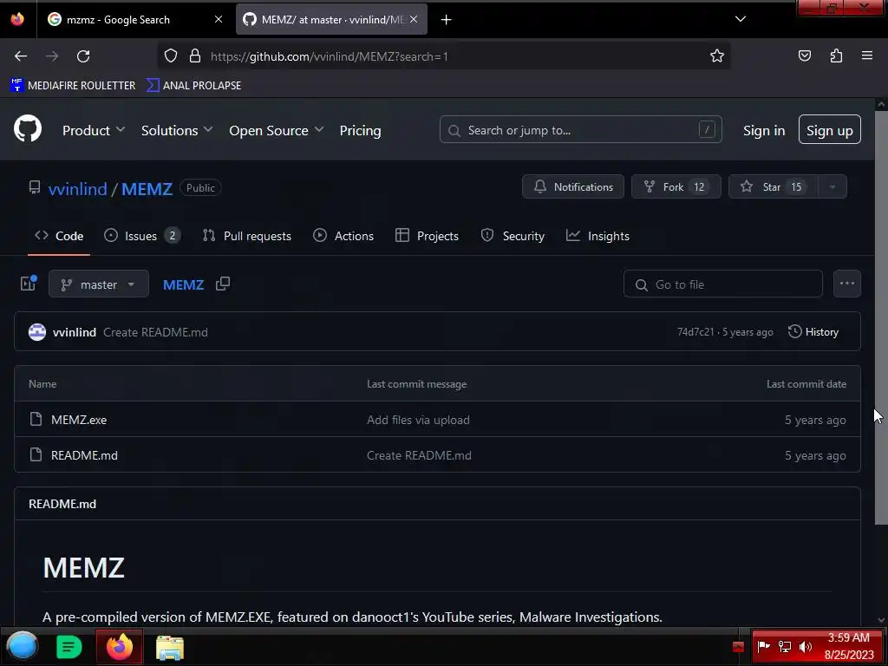Image resolution: width=888 pixels, height=666 pixels.
Task: Open the Firefox hamburger menu
Action: point(867,55)
